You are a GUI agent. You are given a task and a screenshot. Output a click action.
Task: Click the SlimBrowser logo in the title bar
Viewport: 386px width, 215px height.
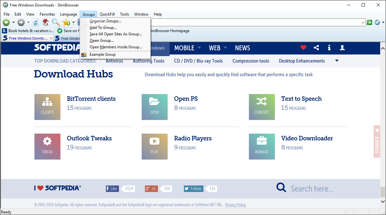tap(5, 5)
